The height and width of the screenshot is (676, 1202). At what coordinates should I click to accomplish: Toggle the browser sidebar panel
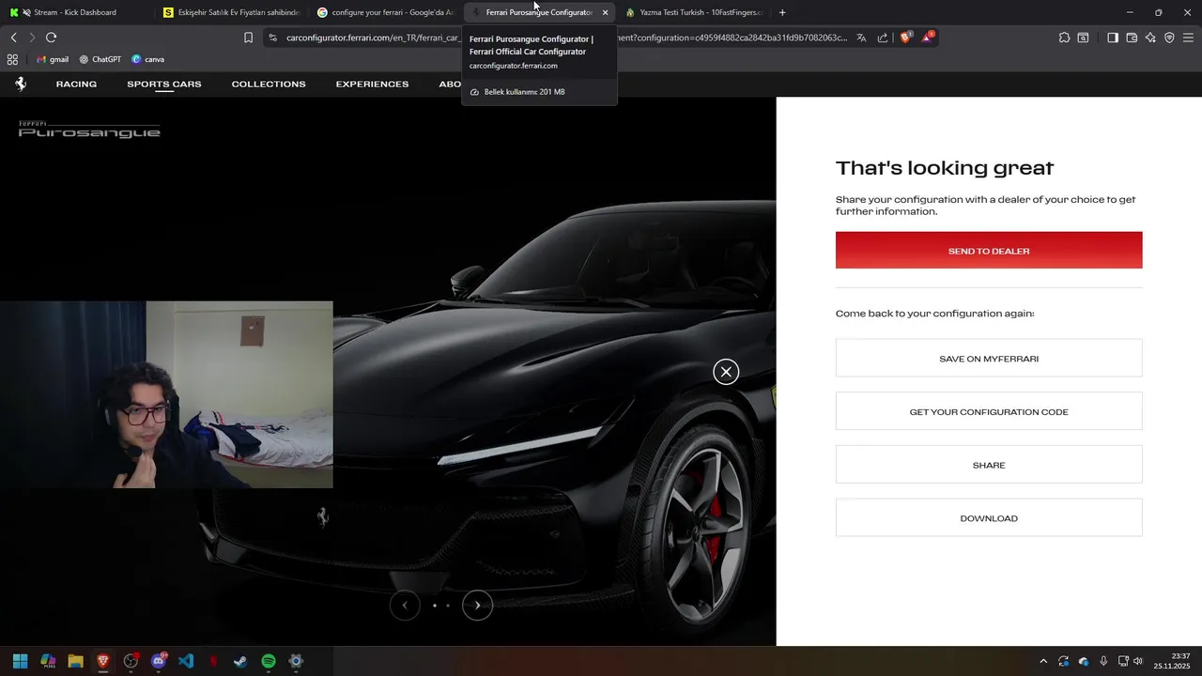(x=1113, y=38)
